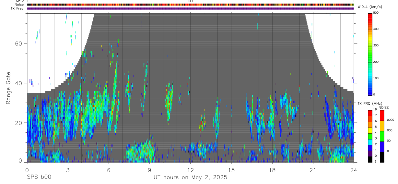Click the 17 label in TX FRQ legend
Screen dimensions: 398x184
(x=375, y=115)
